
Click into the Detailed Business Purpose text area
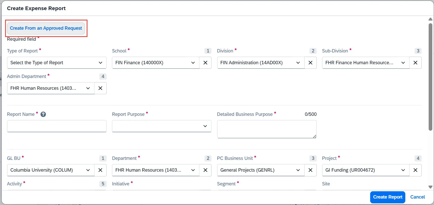267,129
